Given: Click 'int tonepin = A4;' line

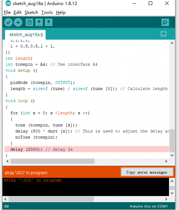Looking at the screenshot, I should (x=51, y=65).
